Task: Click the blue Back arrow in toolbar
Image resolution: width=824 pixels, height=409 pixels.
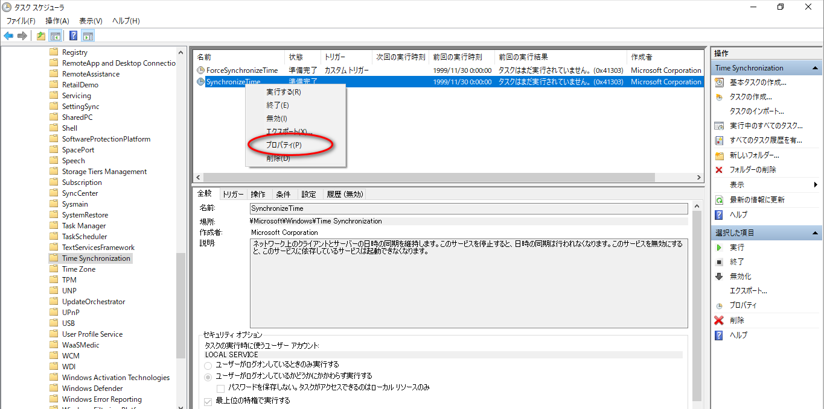Action: point(8,36)
